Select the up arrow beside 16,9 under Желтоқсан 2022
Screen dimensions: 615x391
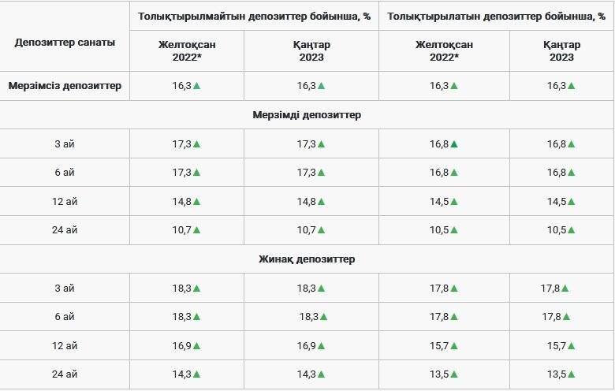coord(196,345)
